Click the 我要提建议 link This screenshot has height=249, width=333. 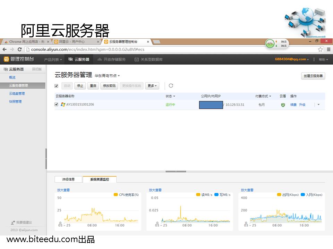[x=24, y=222]
